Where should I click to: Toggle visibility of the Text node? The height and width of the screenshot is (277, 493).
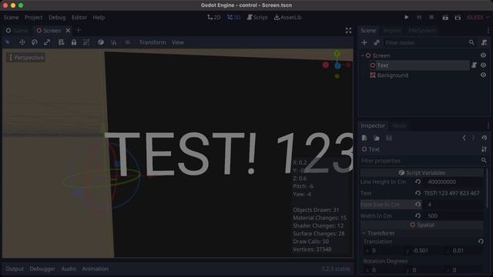coord(483,65)
